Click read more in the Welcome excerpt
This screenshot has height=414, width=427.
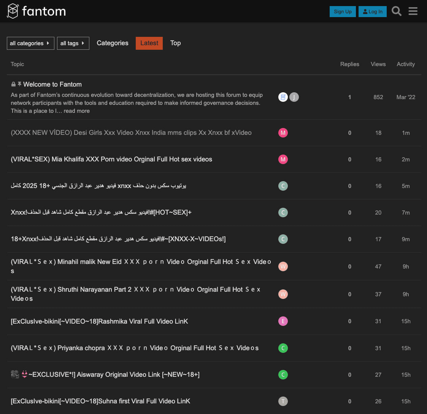[76, 111]
